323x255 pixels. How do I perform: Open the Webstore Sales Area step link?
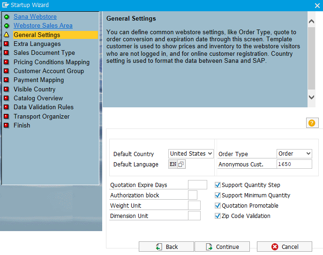tap(43, 25)
